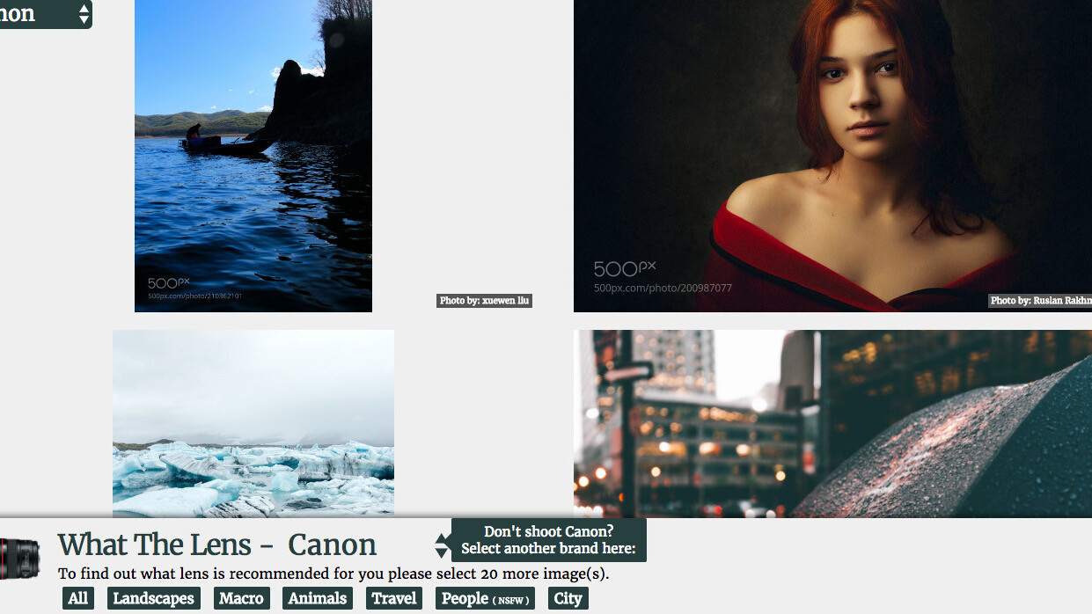The image size is (1092, 614).
Task: Click the Canon lens icon in footer
Action: [x=19, y=559]
